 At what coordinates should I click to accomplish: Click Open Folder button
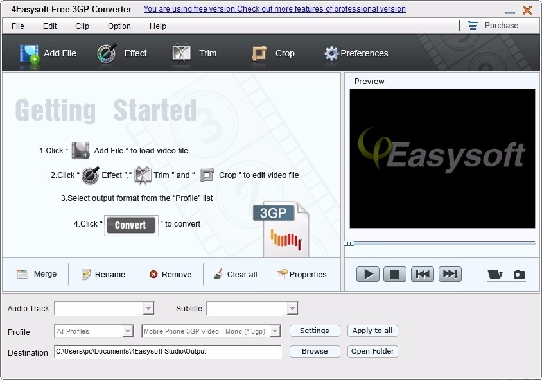372,351
